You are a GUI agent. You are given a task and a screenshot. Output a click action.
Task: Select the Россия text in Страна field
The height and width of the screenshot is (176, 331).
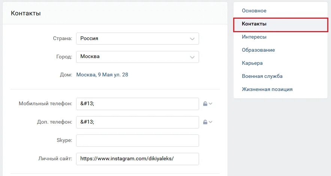(x=89, y=38)
